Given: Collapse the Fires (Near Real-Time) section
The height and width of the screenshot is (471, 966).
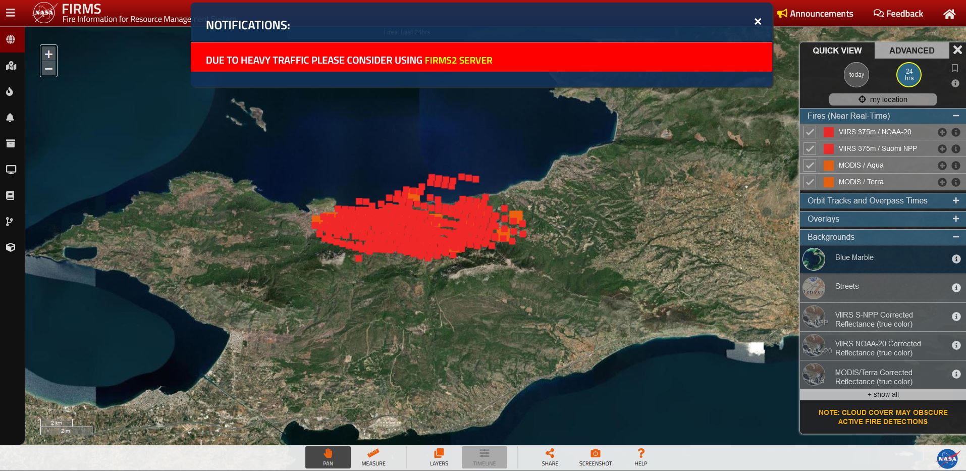Looking at the screenshot, I should click(955, 116).
